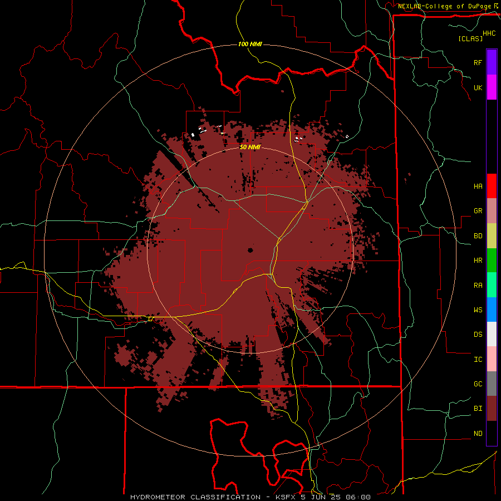Click the RF legend label
501x501 pixels.
[478, 62]
